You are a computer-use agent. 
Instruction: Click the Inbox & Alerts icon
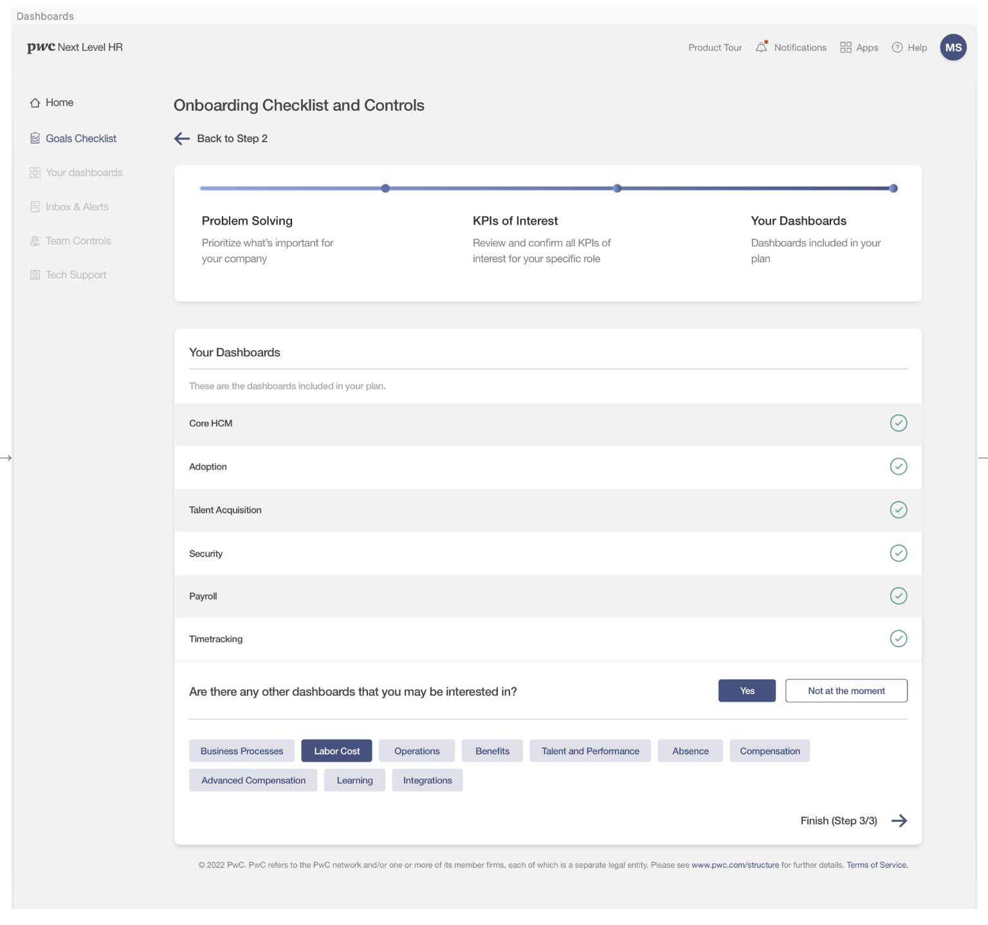click(35, 206)
